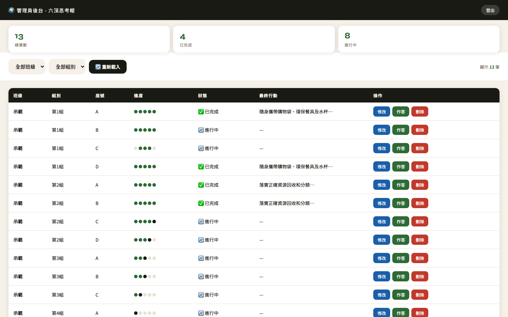This screenshot has width=508, height=317.
Task: Open the 全部班級 class filter dropdown
Action: [27, 67]
